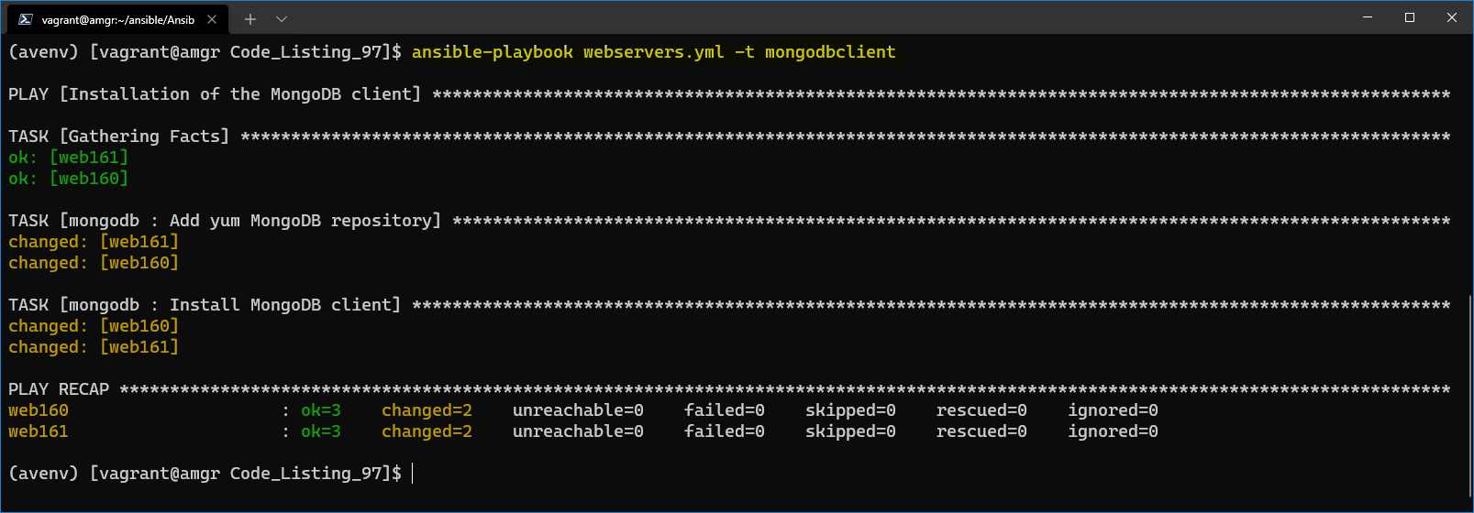Viewport: 1474px width, 513px height.
Task: Click 'changed: [web160]' under yum repository task
Action: tap(94, 263)
